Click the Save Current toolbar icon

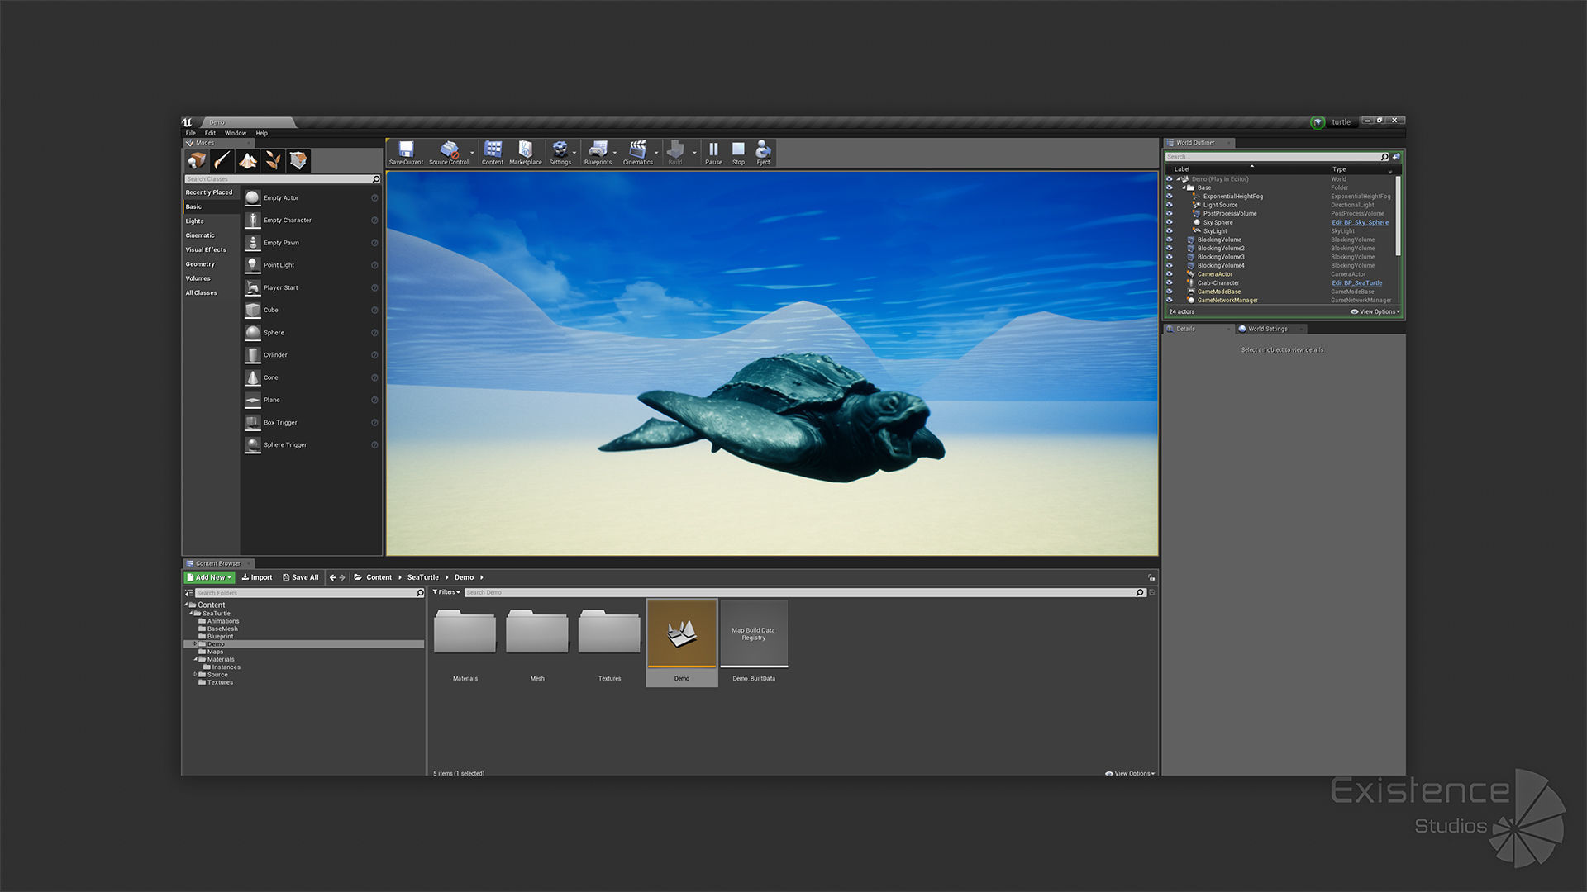406,151
